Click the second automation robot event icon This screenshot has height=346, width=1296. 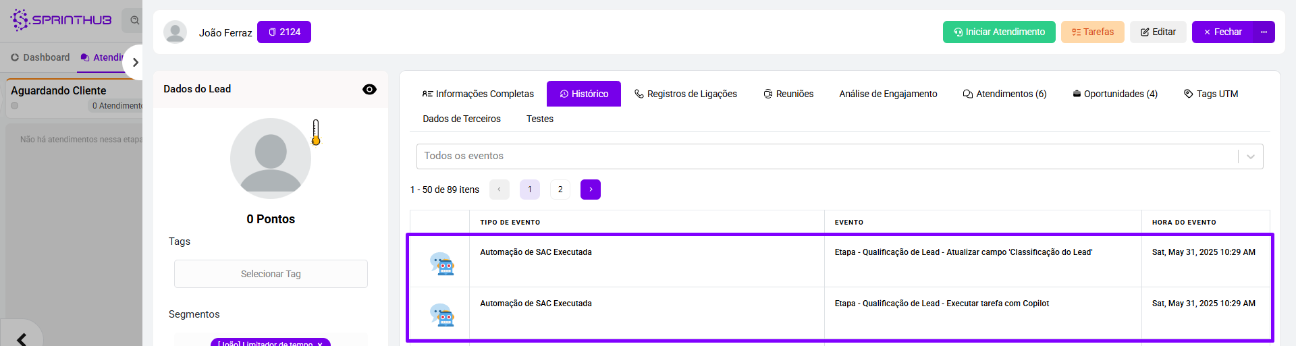pos(442,315)
